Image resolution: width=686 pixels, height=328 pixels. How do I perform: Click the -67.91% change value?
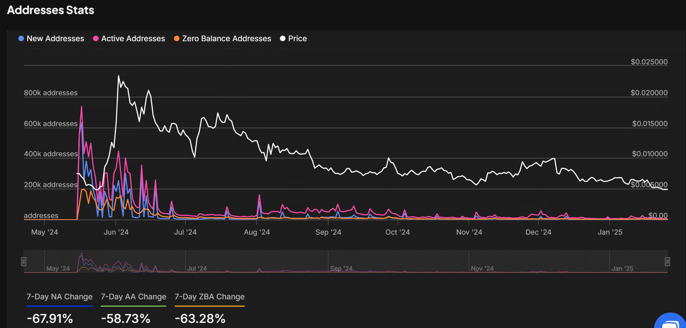click(x=50, y=318)
